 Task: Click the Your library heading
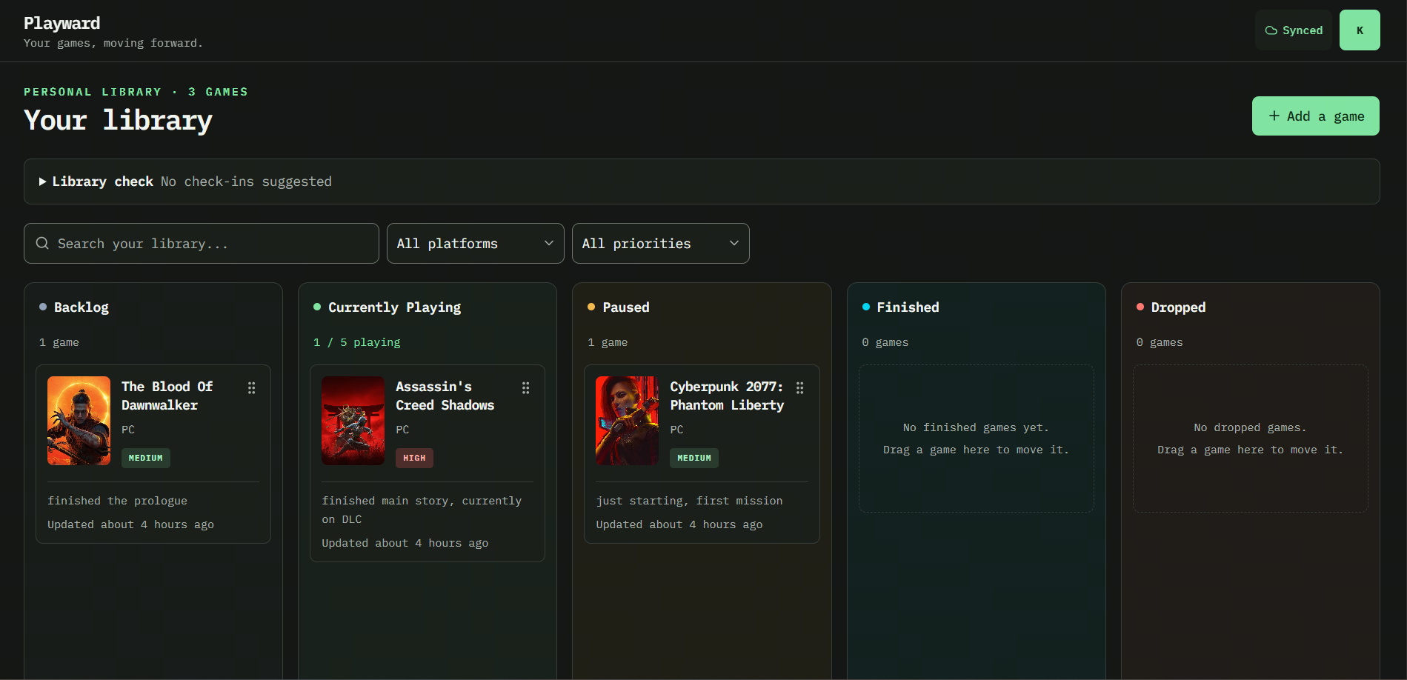118,120
